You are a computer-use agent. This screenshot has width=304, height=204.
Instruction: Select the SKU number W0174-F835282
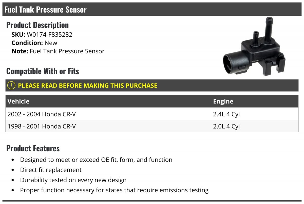[49, 34]
